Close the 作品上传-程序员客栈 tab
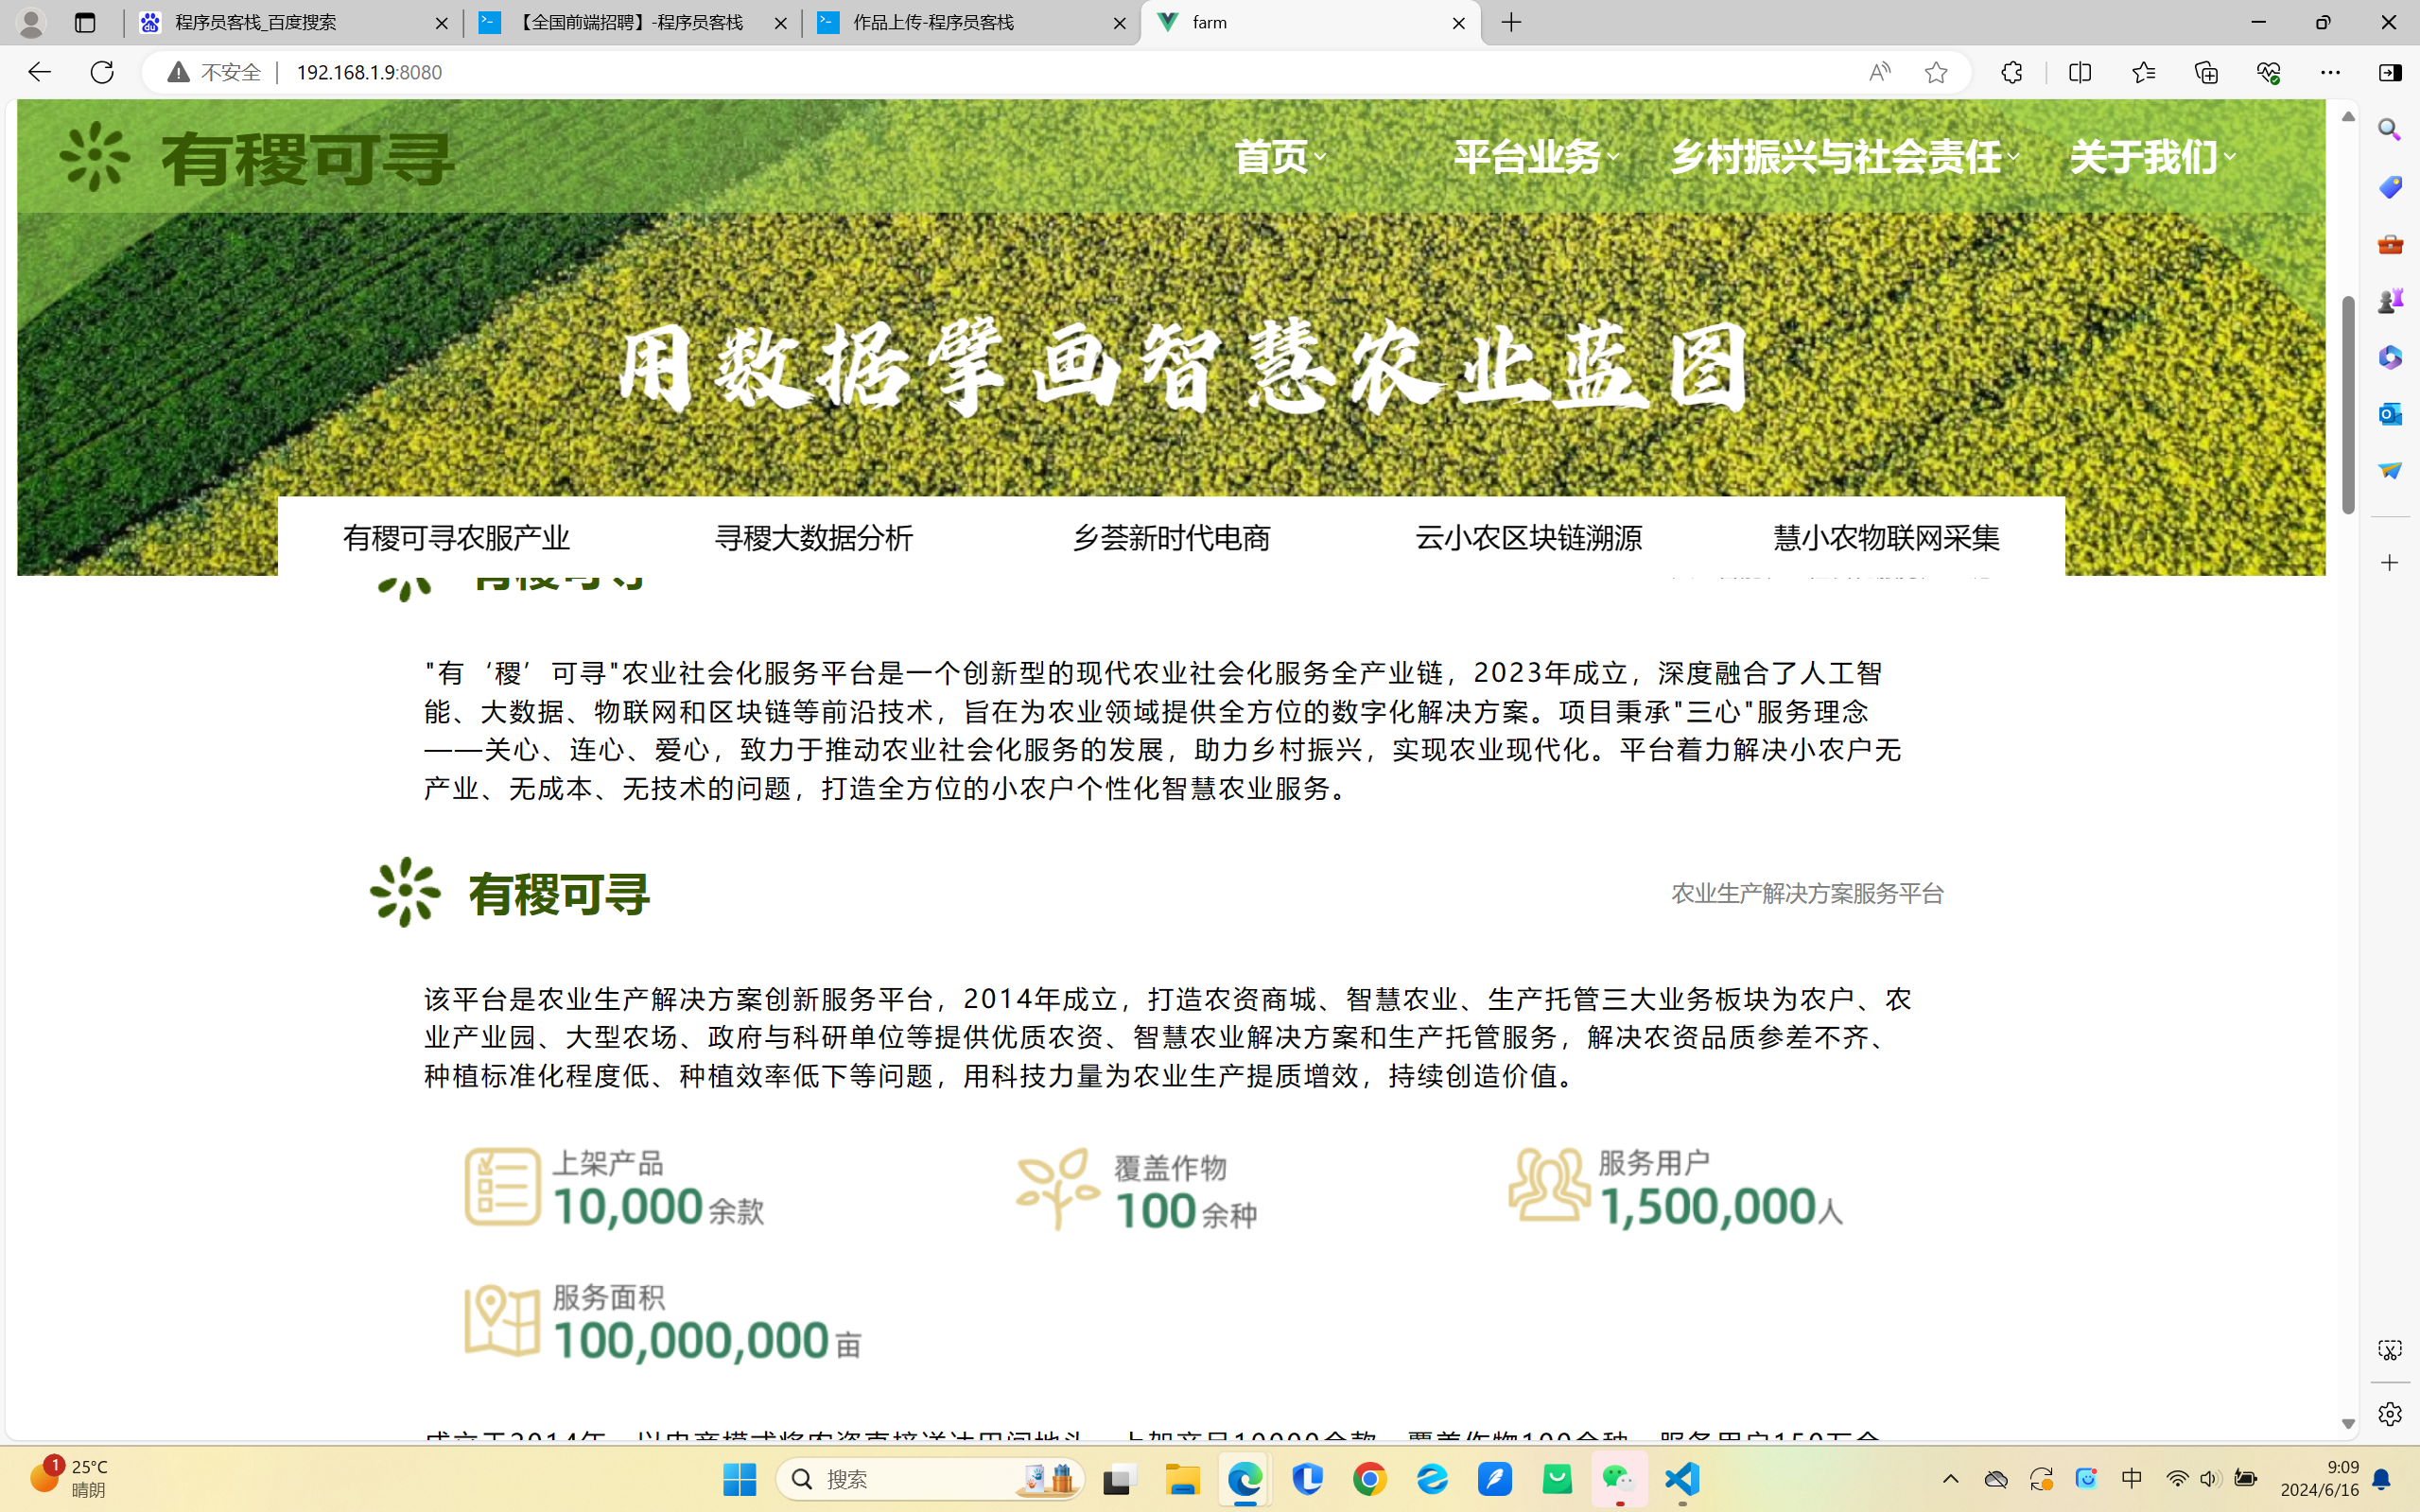The image size is (2420, 1512). click(x=1120, y=23)
